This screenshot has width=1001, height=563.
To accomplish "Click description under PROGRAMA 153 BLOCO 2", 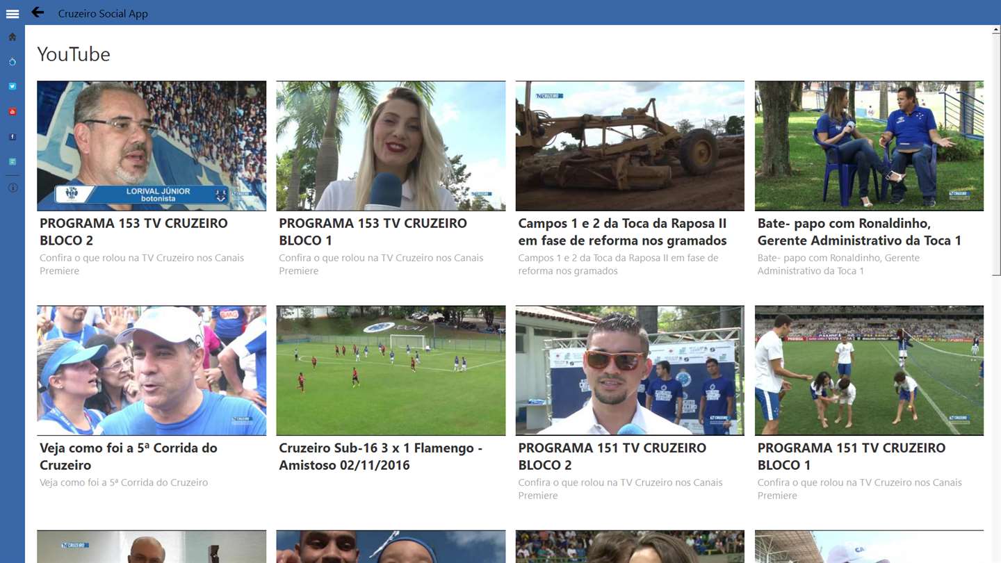I will [142, 264].
